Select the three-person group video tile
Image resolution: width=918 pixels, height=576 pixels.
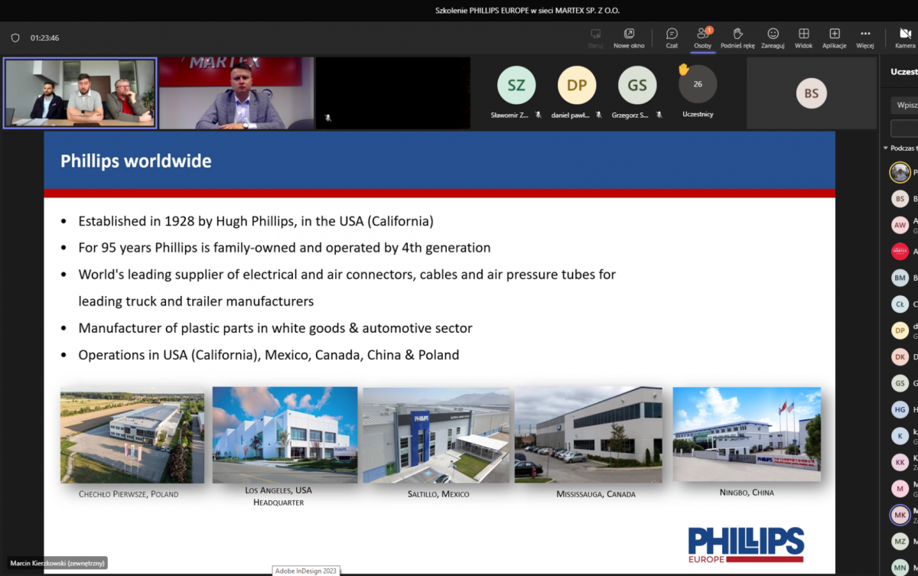tap(80, 93)
